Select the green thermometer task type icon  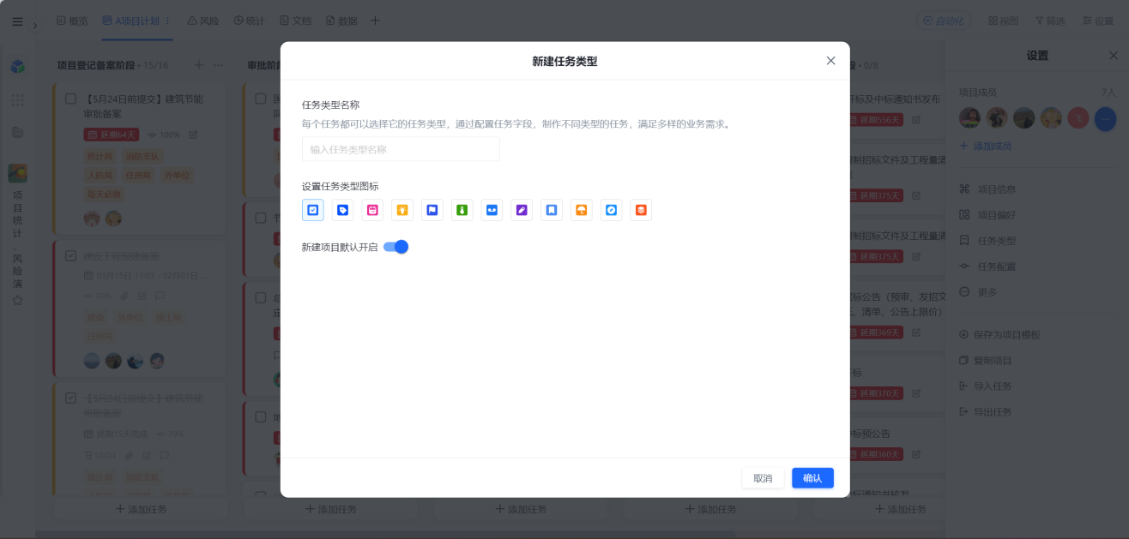pyautogui.click(x=462, y=210)
